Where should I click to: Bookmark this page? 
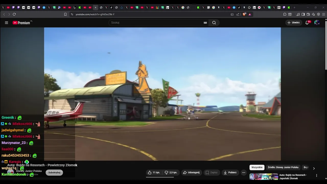(65, 14)
